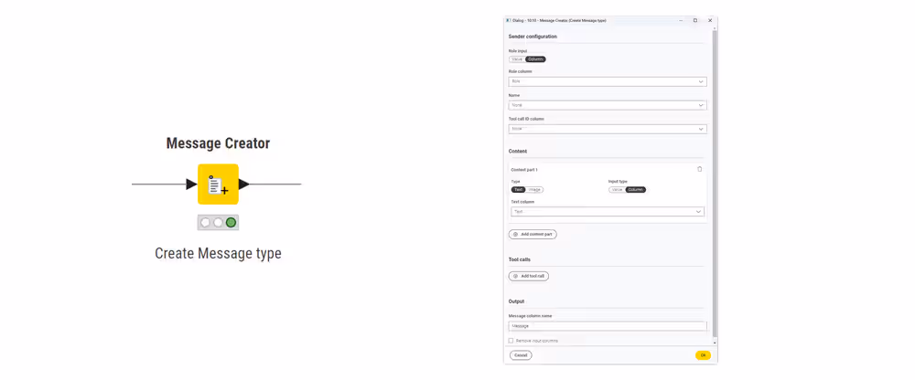This screenshot has height=380, width=915.
Task: Click the dialog's vertical scrollbar
Action: coord(715,183)
